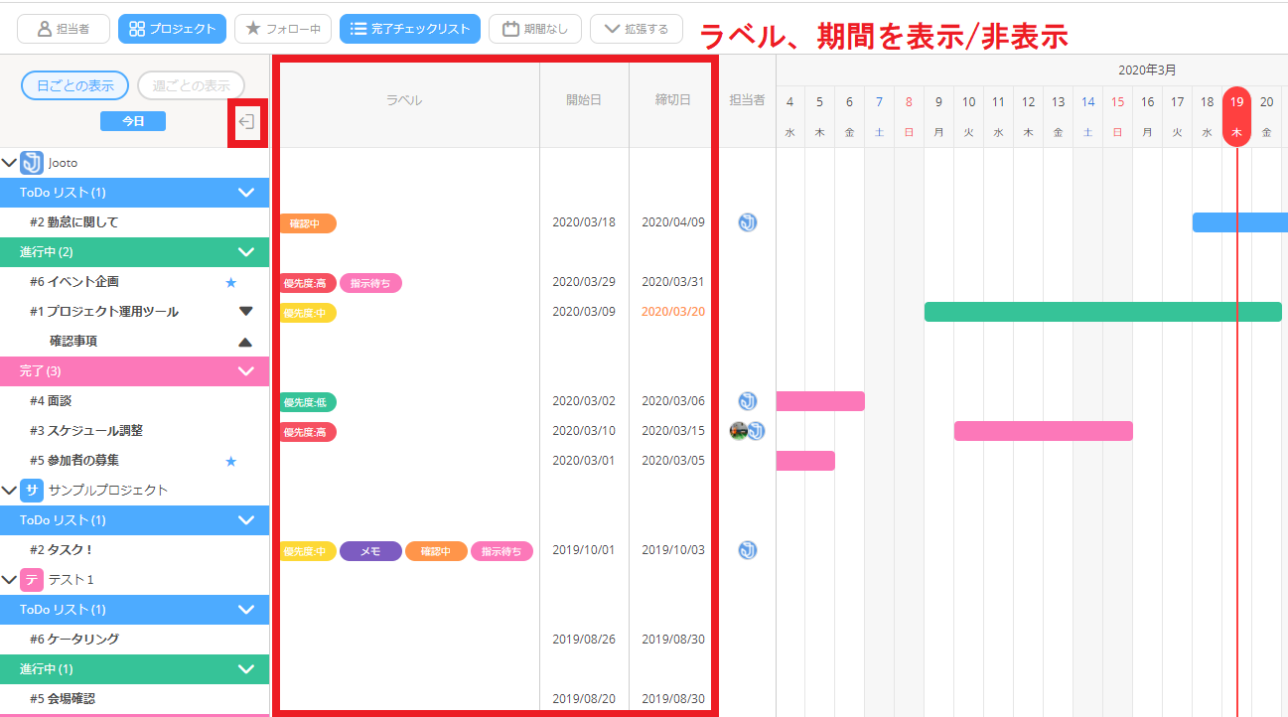The image size is (1288, 717).
Task: Click the purple メモ label
Action: point(370,551)
